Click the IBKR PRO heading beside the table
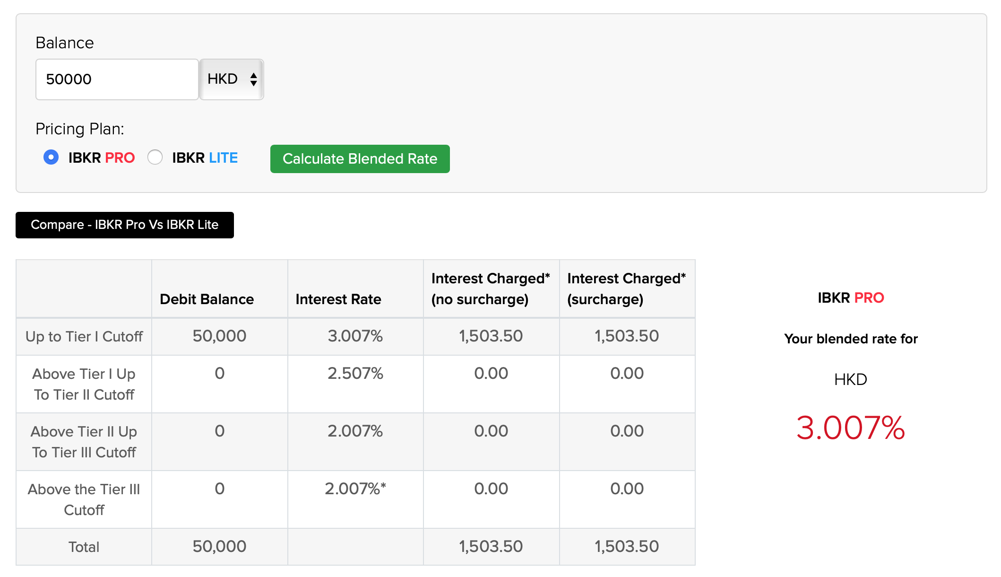The width and height of the screenshot is (1001, 577). [851, 298]
